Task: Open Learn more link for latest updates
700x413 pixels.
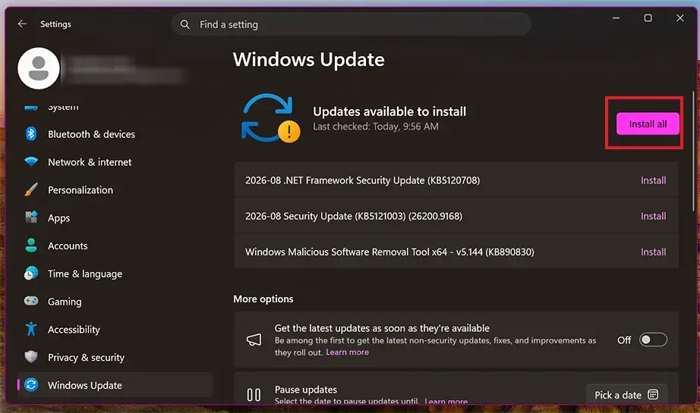Action: pyautogui.click(x=347, y=352)
